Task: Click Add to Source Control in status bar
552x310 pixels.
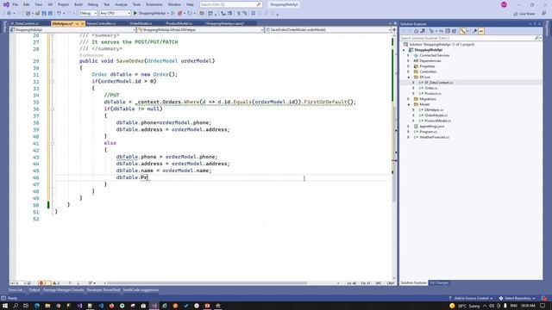Action: [x=471, y=298]
